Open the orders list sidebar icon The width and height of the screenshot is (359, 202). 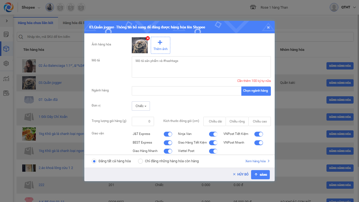(x=6, y=34)
